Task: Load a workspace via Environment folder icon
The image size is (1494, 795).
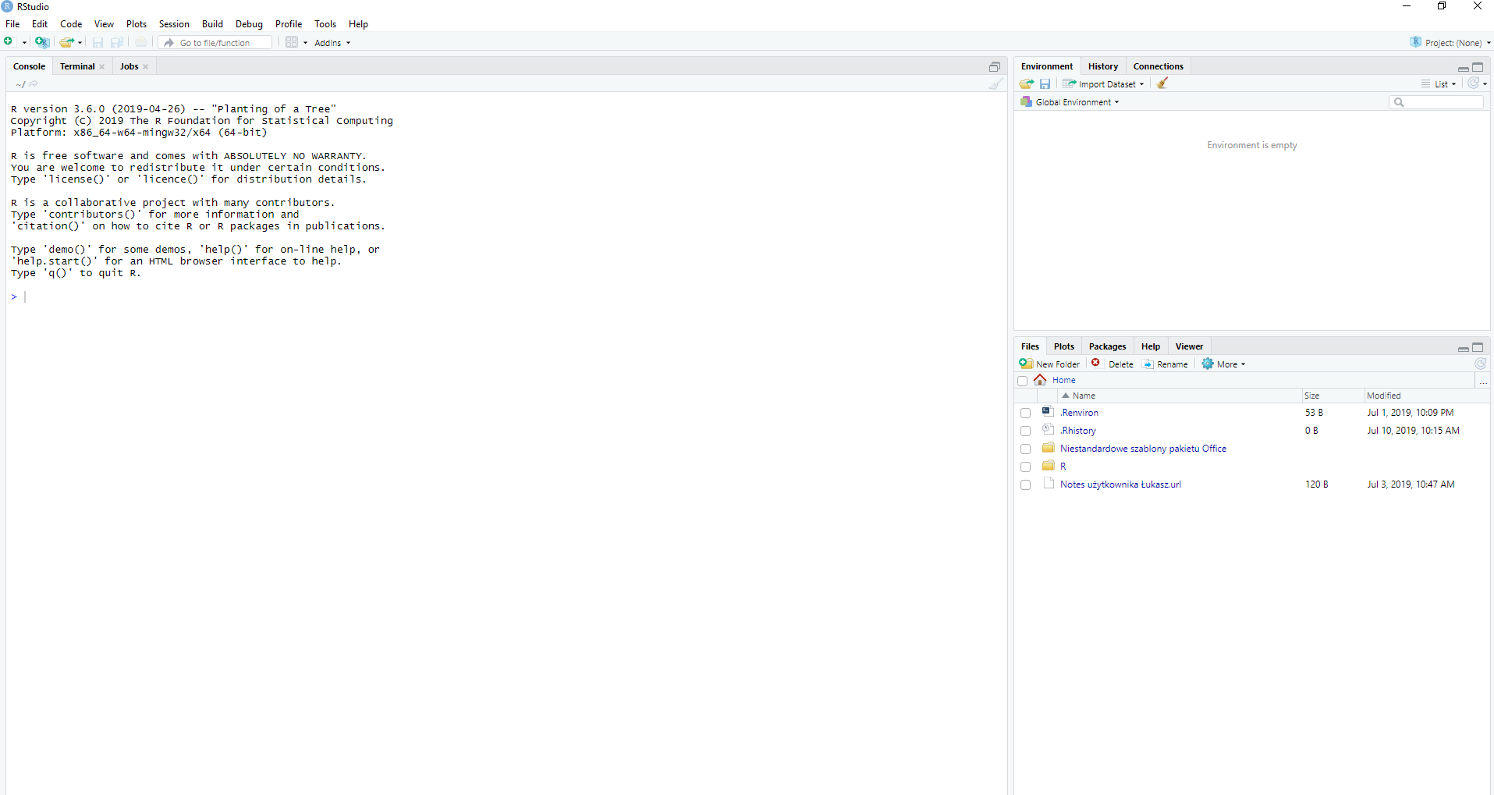Action: (1027, 83)
